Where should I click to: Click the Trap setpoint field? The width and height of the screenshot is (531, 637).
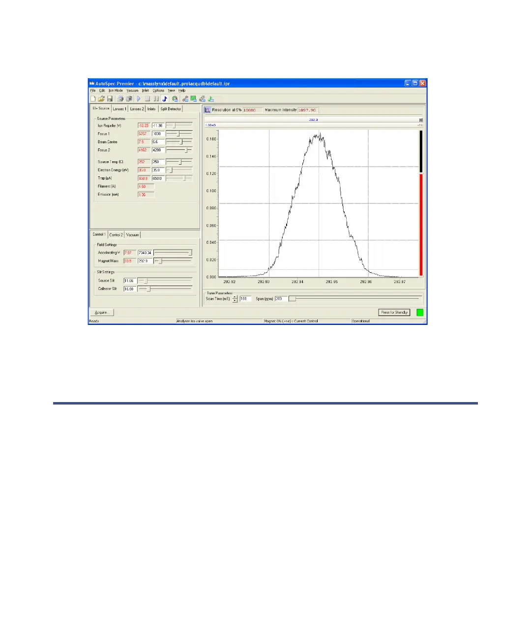[x=158, y=178]
